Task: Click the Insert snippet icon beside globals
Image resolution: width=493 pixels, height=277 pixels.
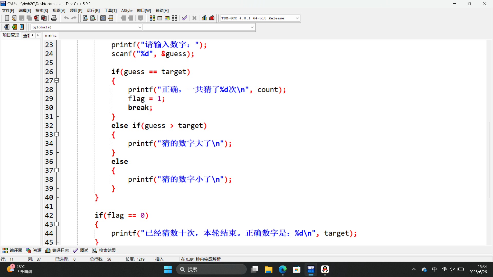Action: (7, 27)
